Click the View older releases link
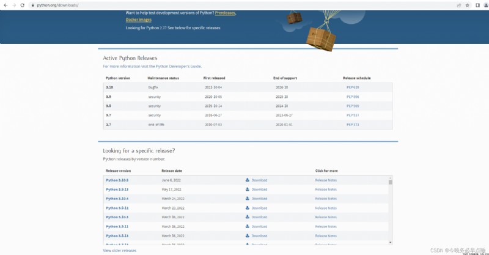 point(119,250)
